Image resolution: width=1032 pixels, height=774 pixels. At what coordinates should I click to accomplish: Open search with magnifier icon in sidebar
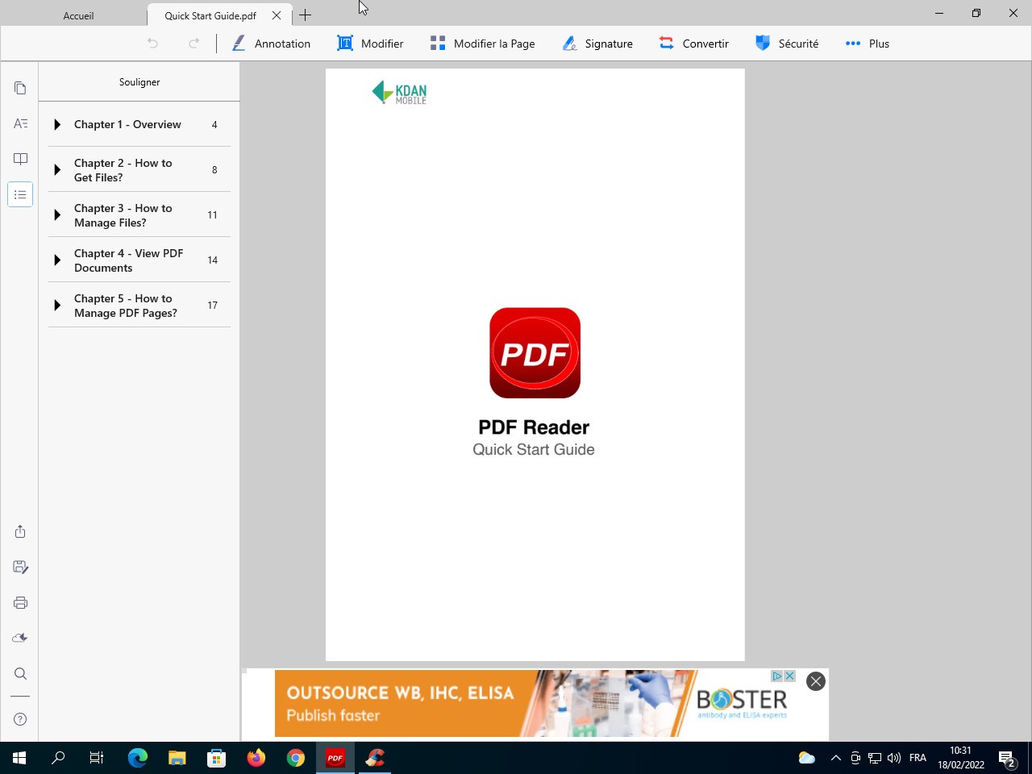click(20, 673)
